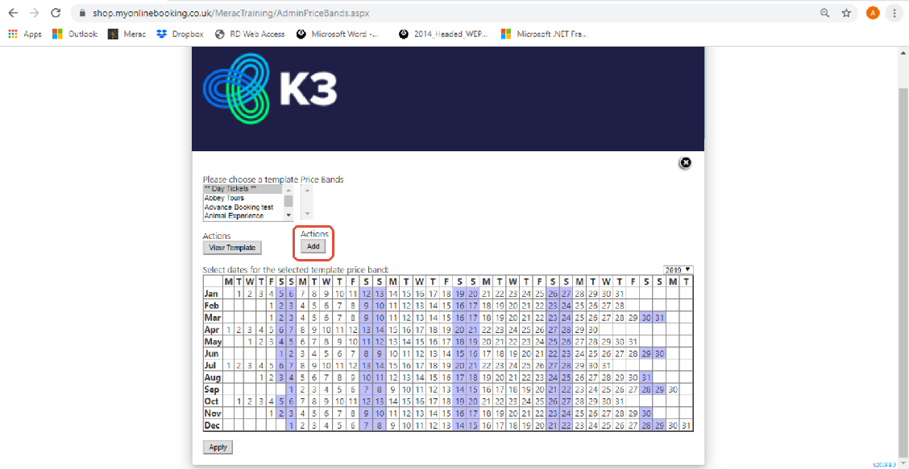This screenshot has height=469, width=909.
Task: Open the Dropbox bookmark
Action: [181, 34]
